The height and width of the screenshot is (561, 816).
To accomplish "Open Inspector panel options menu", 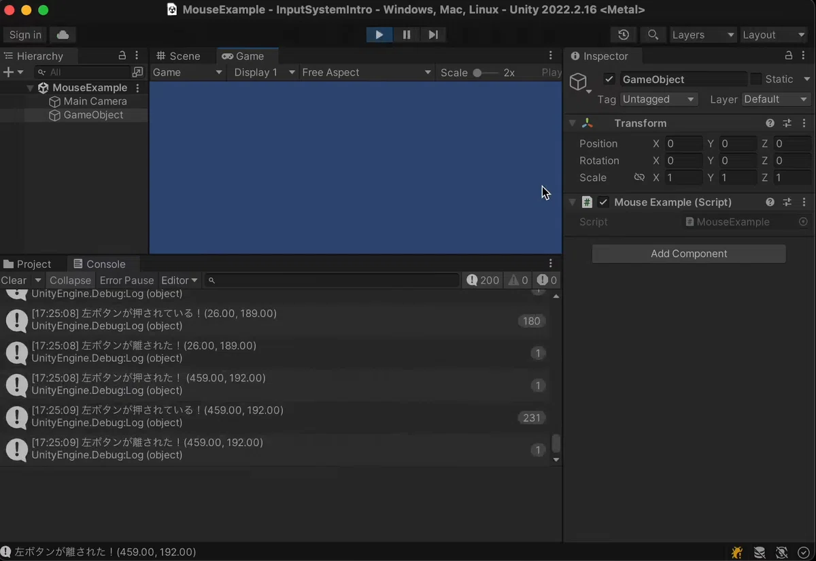I will (804, 56).
